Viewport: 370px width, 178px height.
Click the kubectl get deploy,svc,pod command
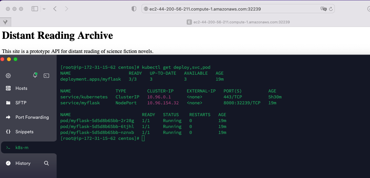176,67
